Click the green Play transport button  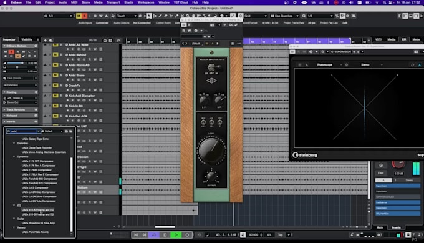[176, 235]
